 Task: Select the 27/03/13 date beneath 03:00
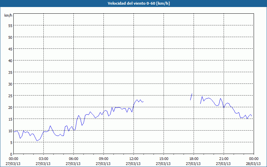43,164
